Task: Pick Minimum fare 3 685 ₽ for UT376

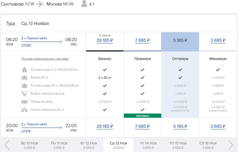Action: pyautogui.click(x=218, y=127)
